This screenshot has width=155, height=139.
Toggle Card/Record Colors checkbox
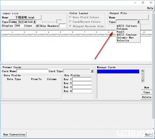(70, 22)
